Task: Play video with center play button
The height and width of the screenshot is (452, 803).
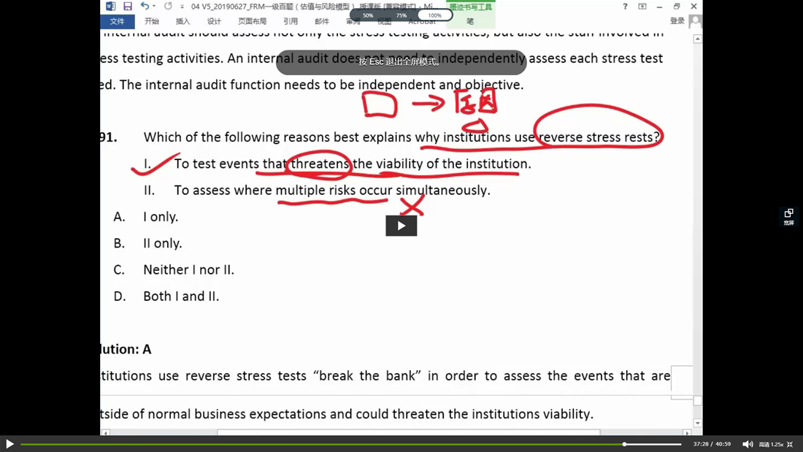Action: [x=401, y=226]
